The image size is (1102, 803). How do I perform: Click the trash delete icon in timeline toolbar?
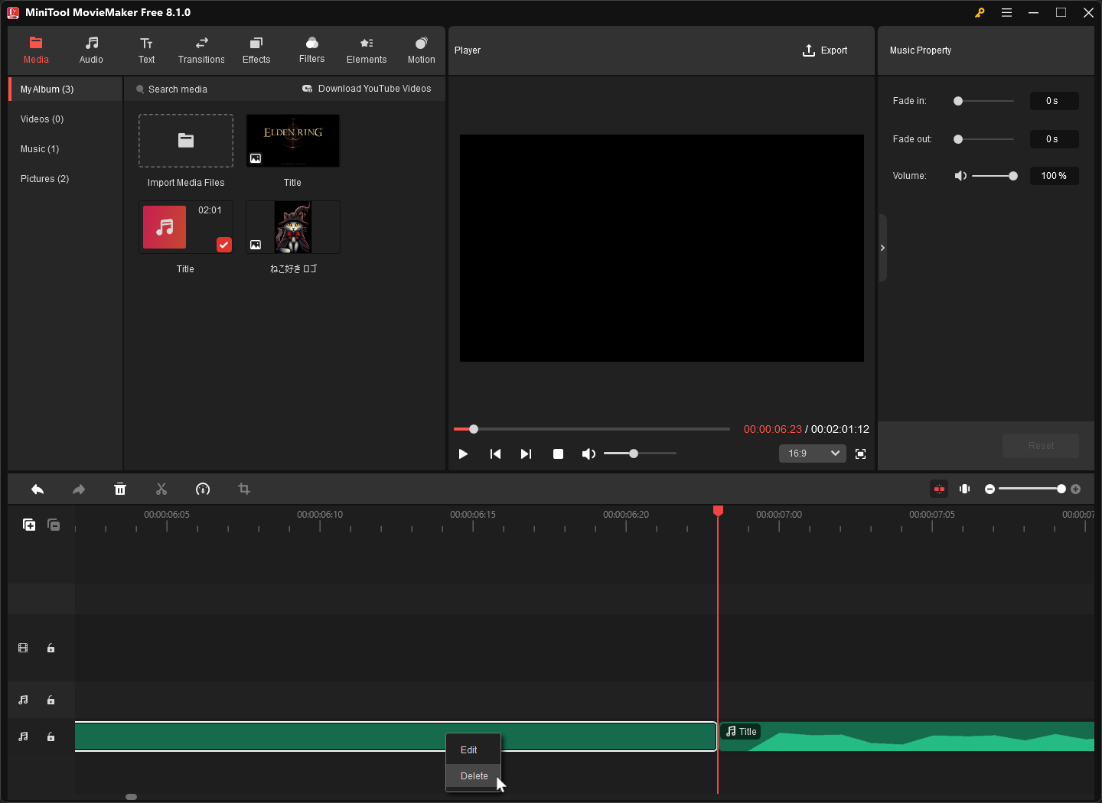pyautogui.click(x=120, y=489)
